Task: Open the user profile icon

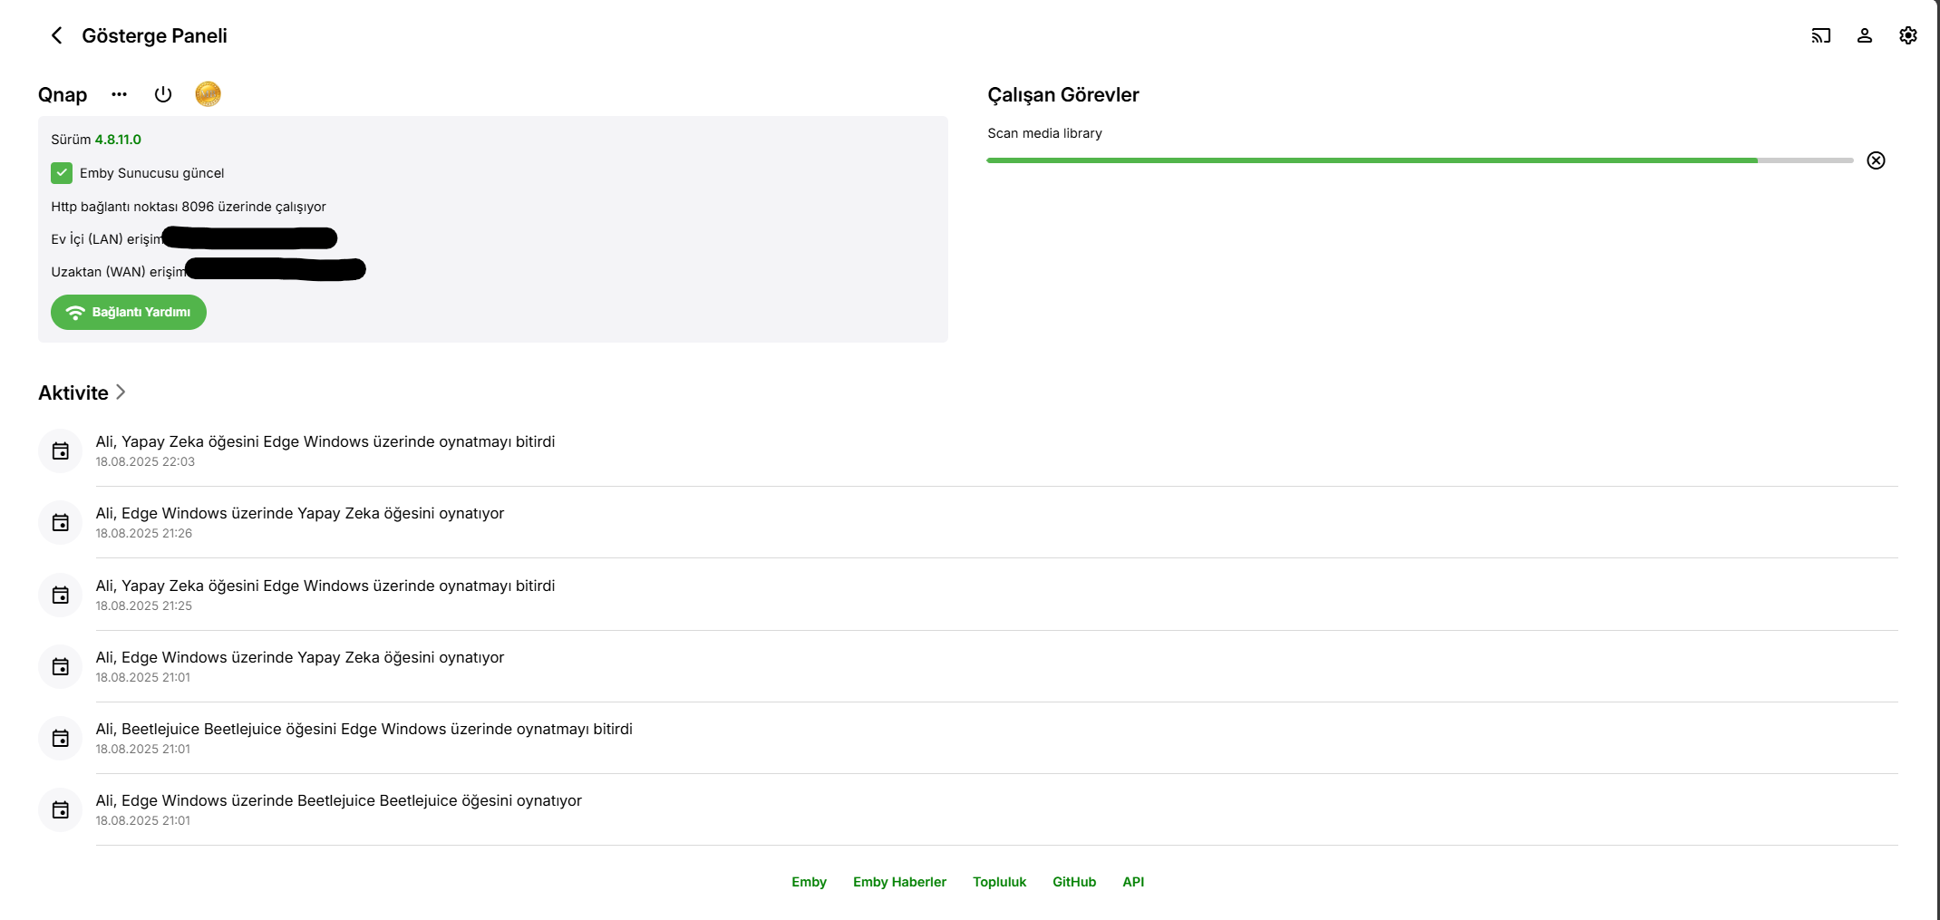Action: pos(1864,35)
